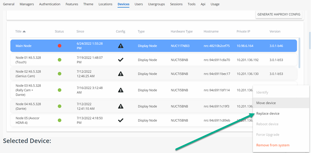The width and height of the screenshot is (311, 153).
Task: Sort the table by Status column header
Action: tap(59, 31)
